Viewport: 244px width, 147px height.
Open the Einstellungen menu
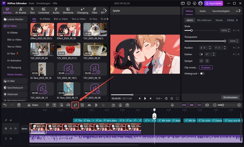coord(43,3)
